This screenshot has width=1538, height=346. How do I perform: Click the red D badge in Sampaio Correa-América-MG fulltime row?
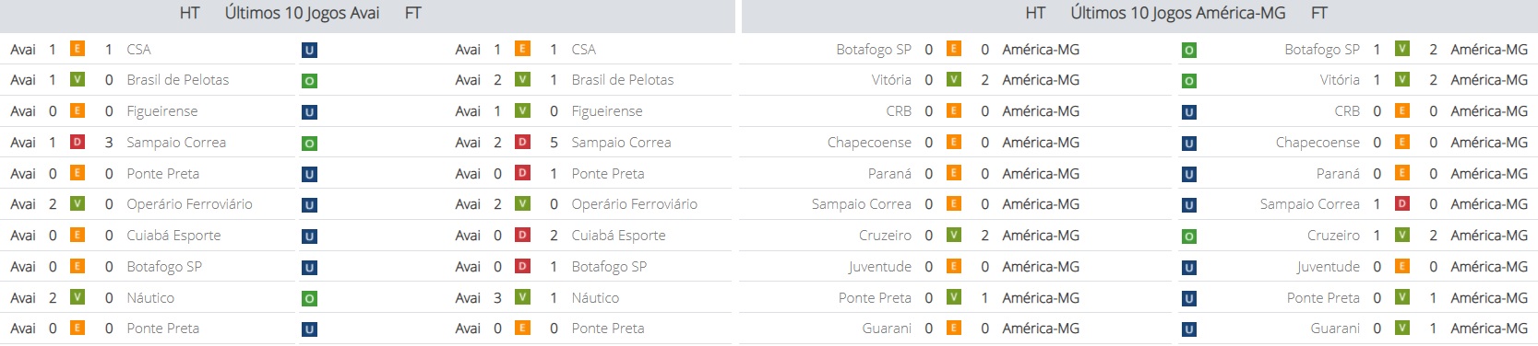1402,203
